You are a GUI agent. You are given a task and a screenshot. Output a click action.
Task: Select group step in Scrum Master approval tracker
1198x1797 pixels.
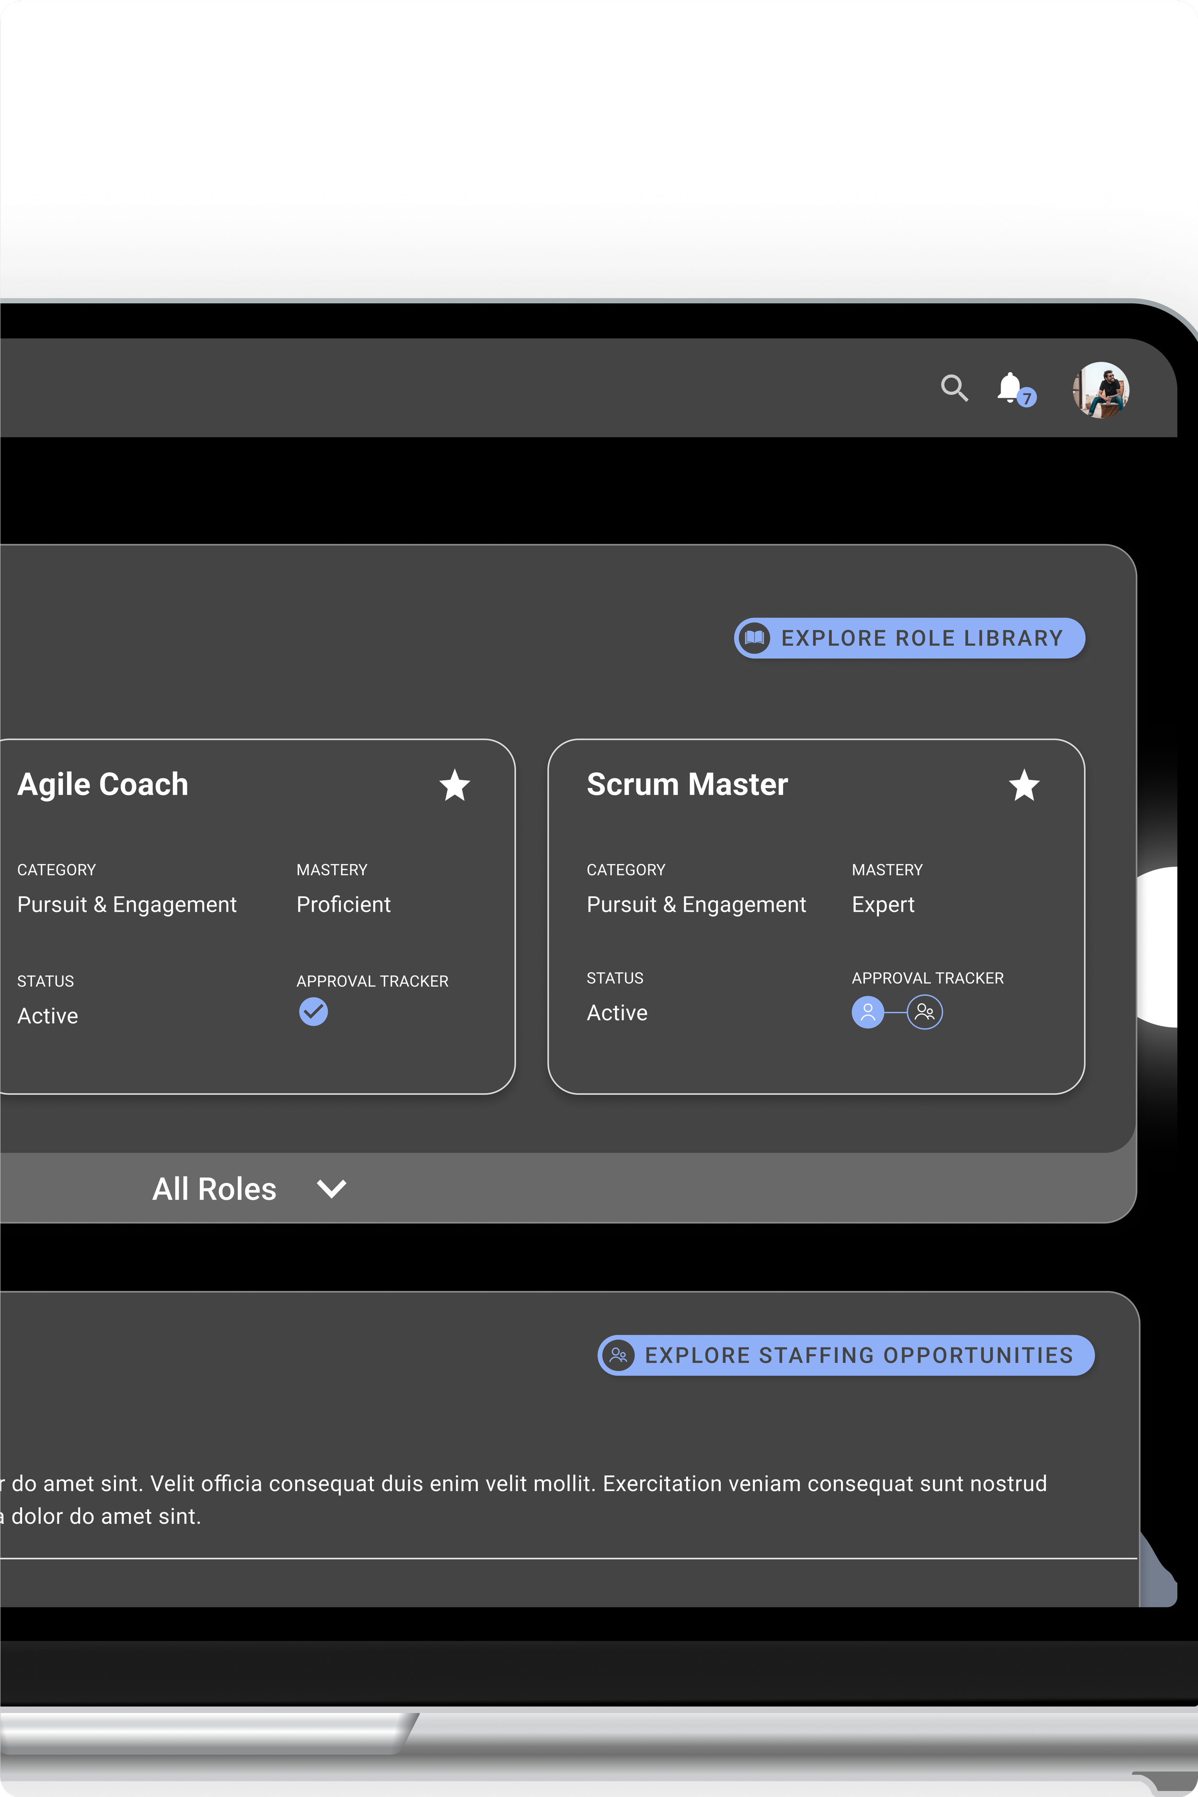pos(924,1012)
